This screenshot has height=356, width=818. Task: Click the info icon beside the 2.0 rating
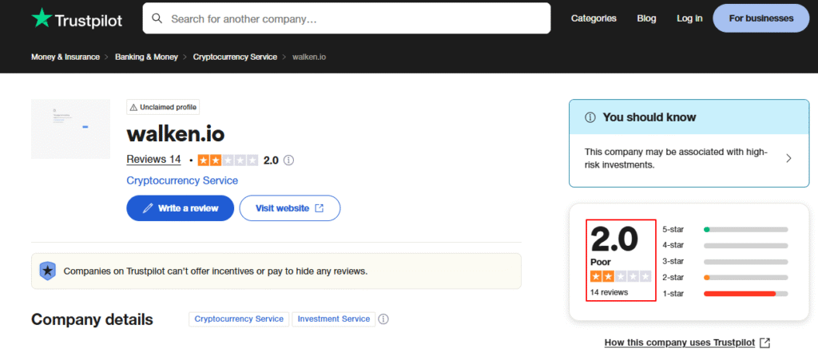(x=288, y=160)
